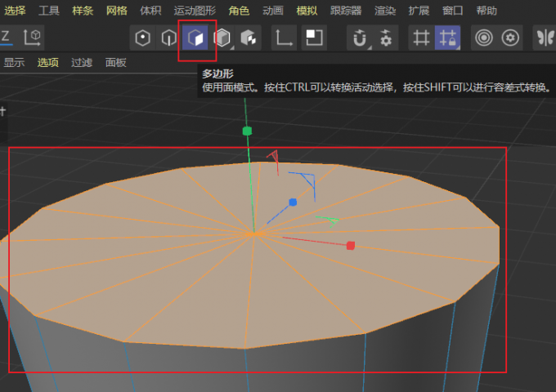Toggle the snap magnet icon

360,38
